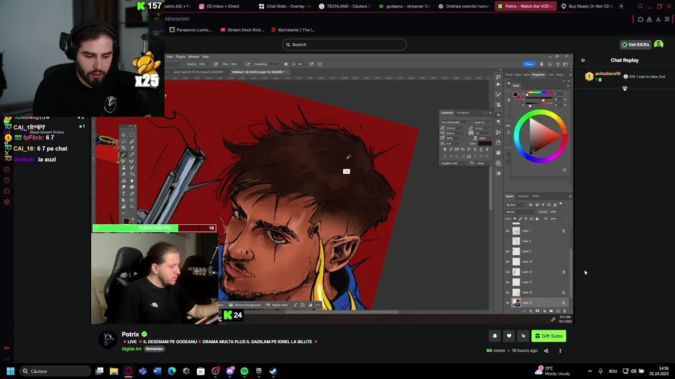The image size is (675, 379).
Task: Click the Kick notification bell under video
Action: (x=495, y=336)
